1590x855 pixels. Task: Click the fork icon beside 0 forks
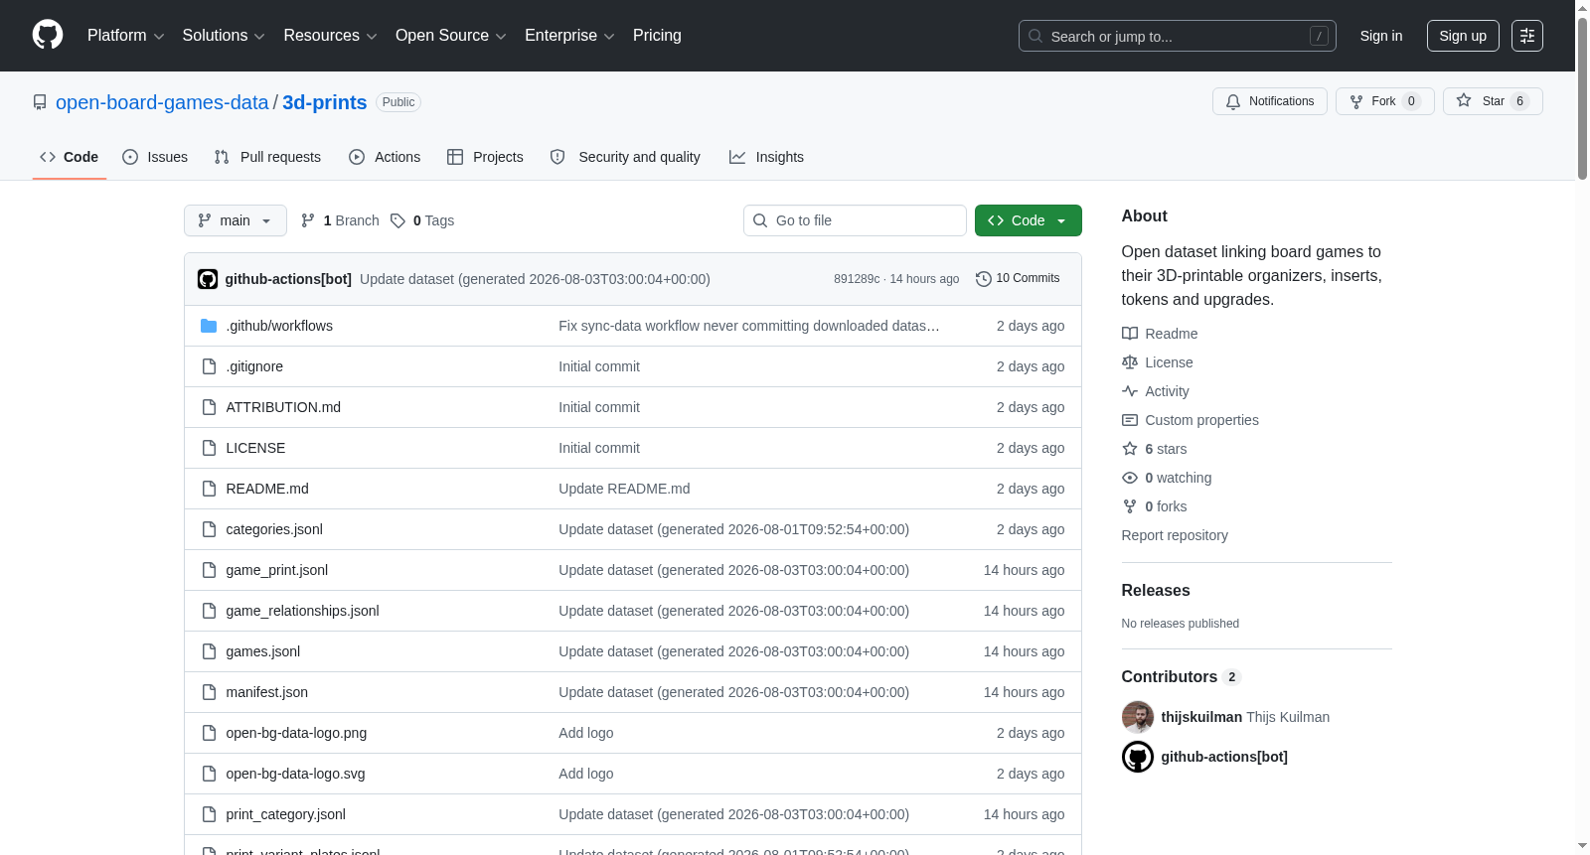tap(1130, 506)
